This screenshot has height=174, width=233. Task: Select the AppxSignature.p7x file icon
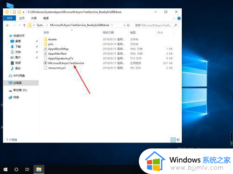coord(45,58)
